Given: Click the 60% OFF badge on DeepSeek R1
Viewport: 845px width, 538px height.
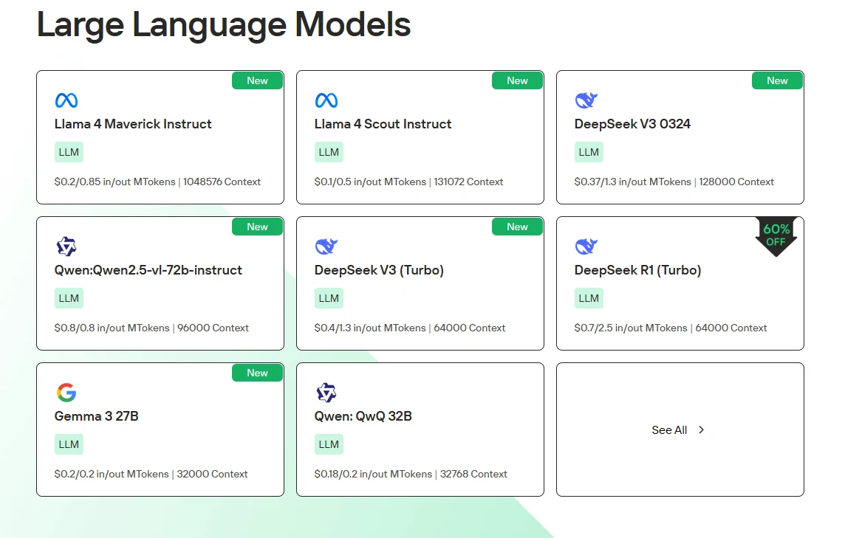Looking at the screenshot, I should (776, 236).
